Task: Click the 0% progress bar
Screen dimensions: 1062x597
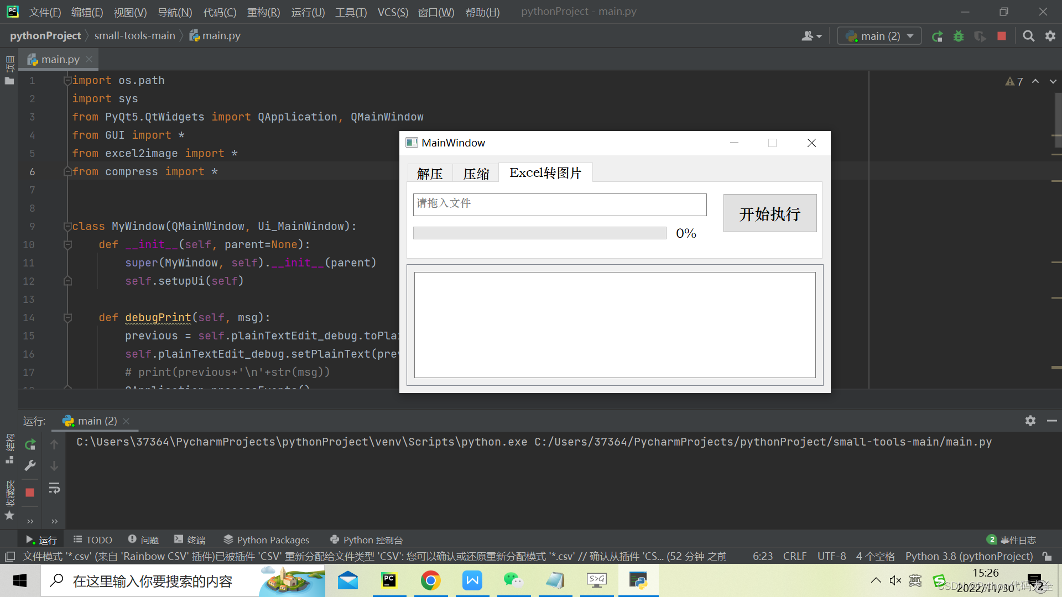Action: (x=539, y=233)
